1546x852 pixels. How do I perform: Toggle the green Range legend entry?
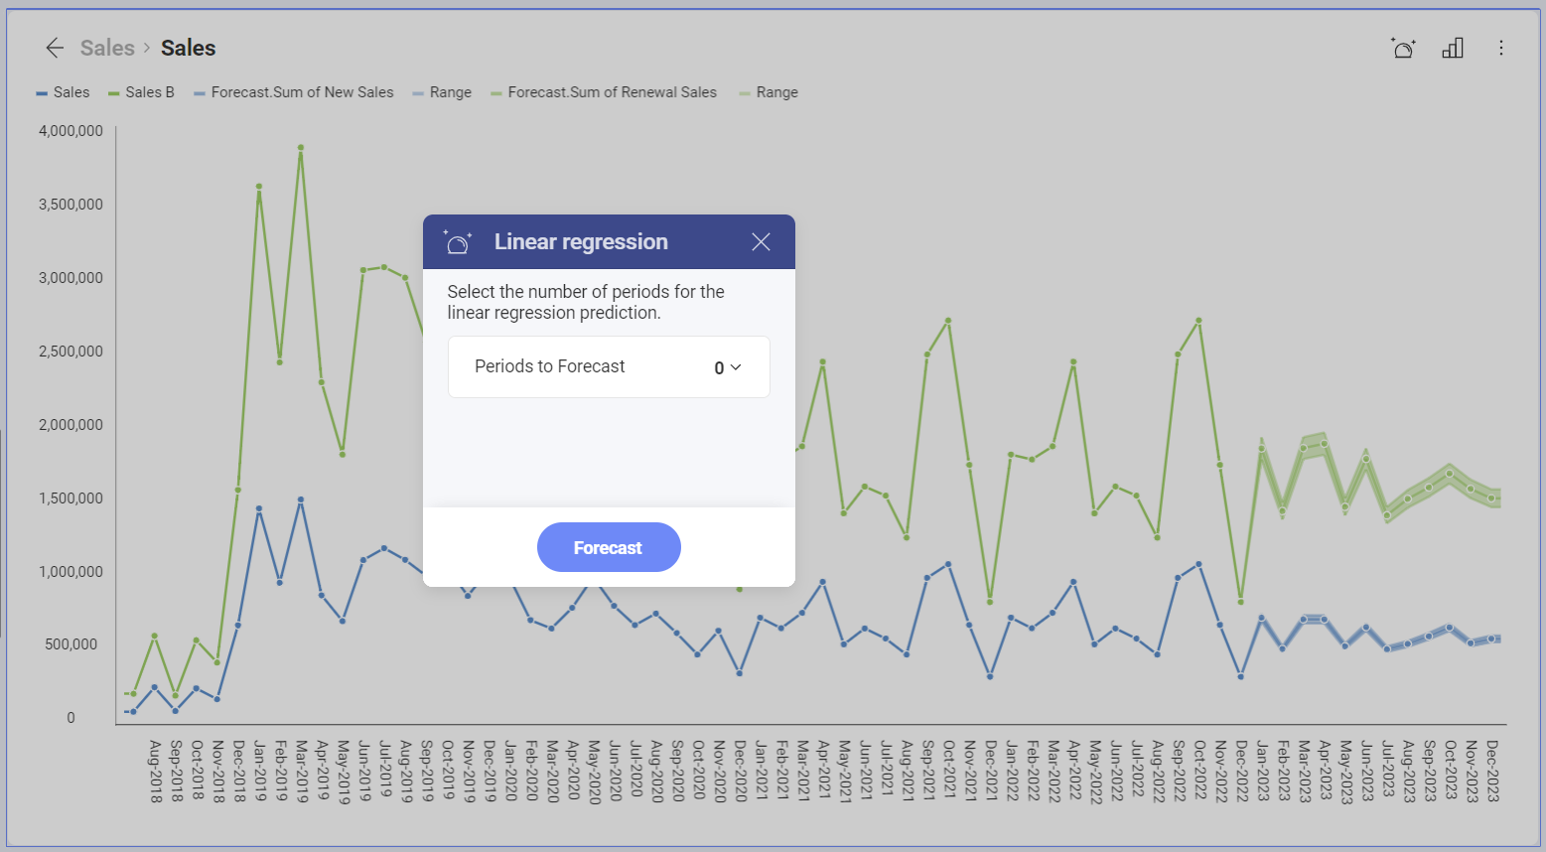769,92
